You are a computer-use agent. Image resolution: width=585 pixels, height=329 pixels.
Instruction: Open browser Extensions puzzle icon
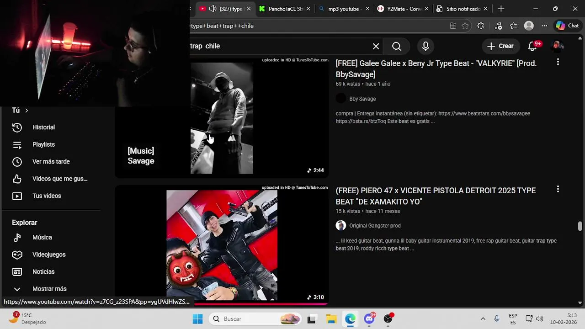(x=480, y=26)
